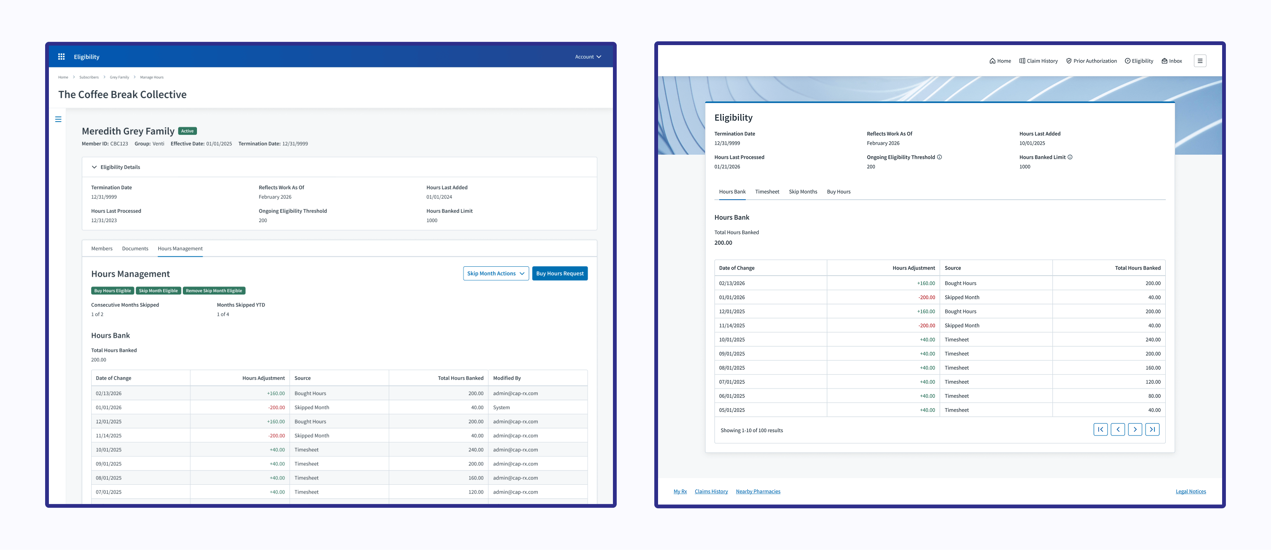Open the Nearby Pharmacies footer link
This screenshot has height=550, width=1271.
(758, 491)
